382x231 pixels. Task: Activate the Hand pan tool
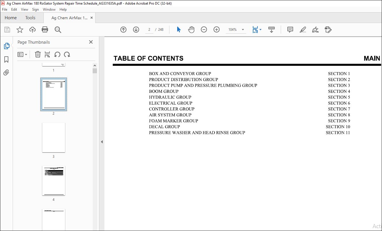[x=191, y=30]
